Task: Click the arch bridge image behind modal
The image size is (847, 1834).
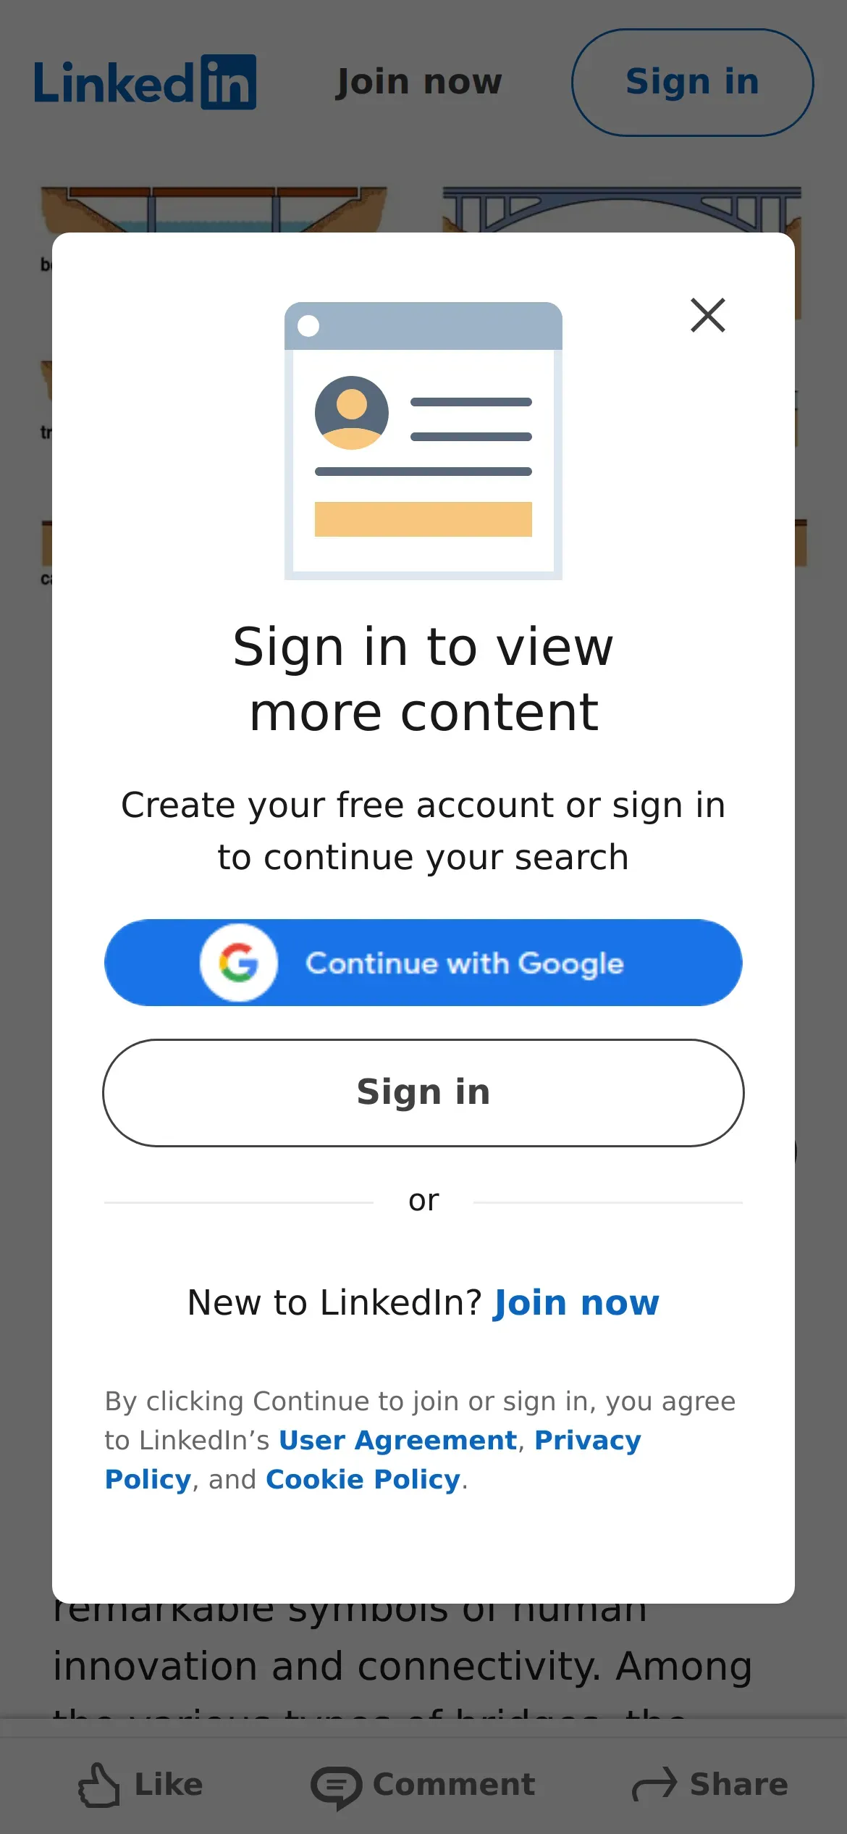Action: [x=621, y=210]
